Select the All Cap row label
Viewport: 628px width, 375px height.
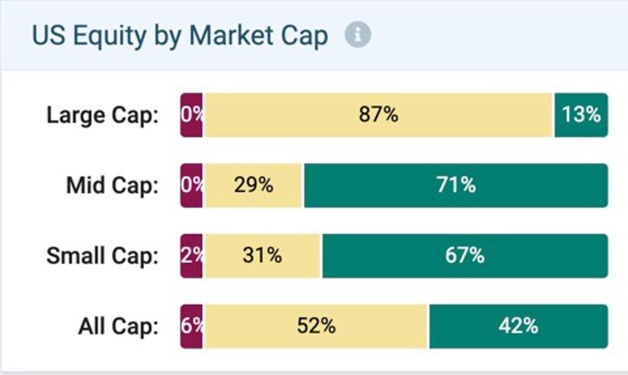coord(118,326)
